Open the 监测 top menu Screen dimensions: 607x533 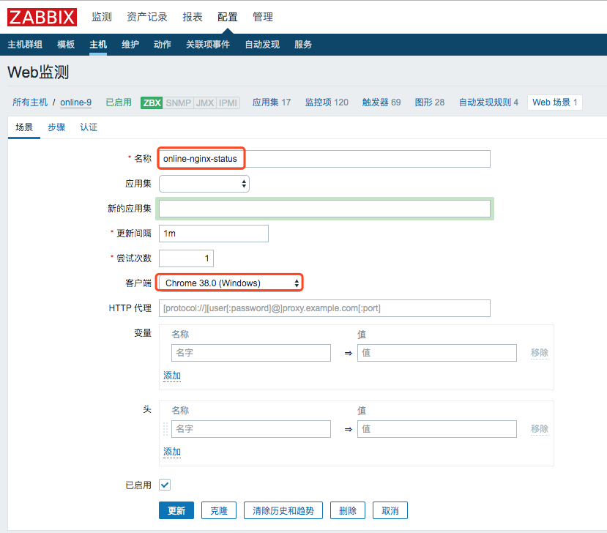click(x=102, y=17)
